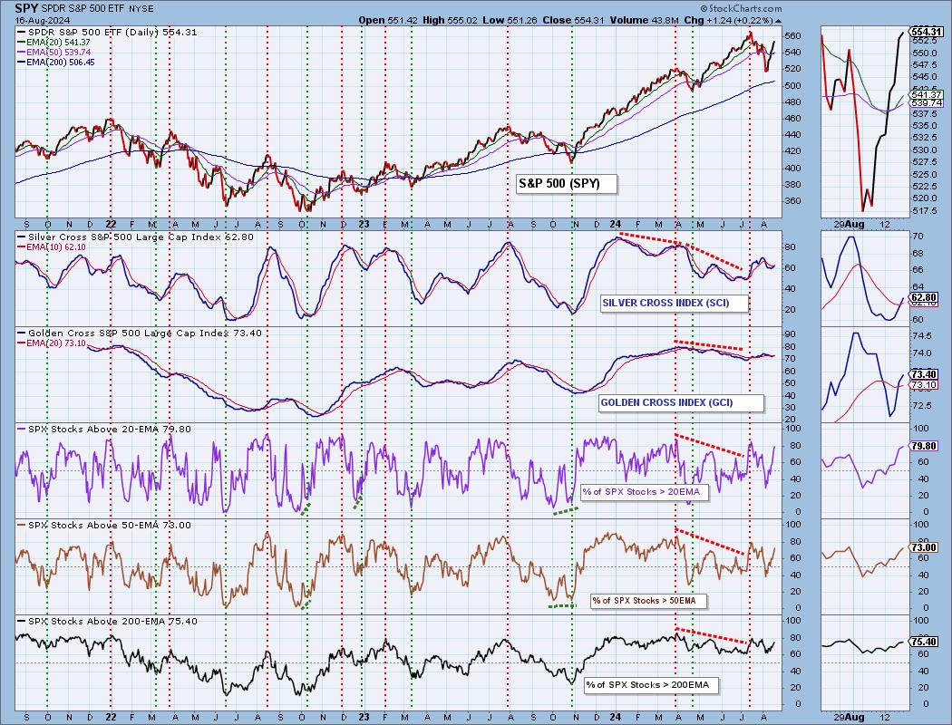Viewport: 952px width, 725px height.
Task: Click the % of SPX Stocks > 20EMA label
Action: click(x=644, y=491)
